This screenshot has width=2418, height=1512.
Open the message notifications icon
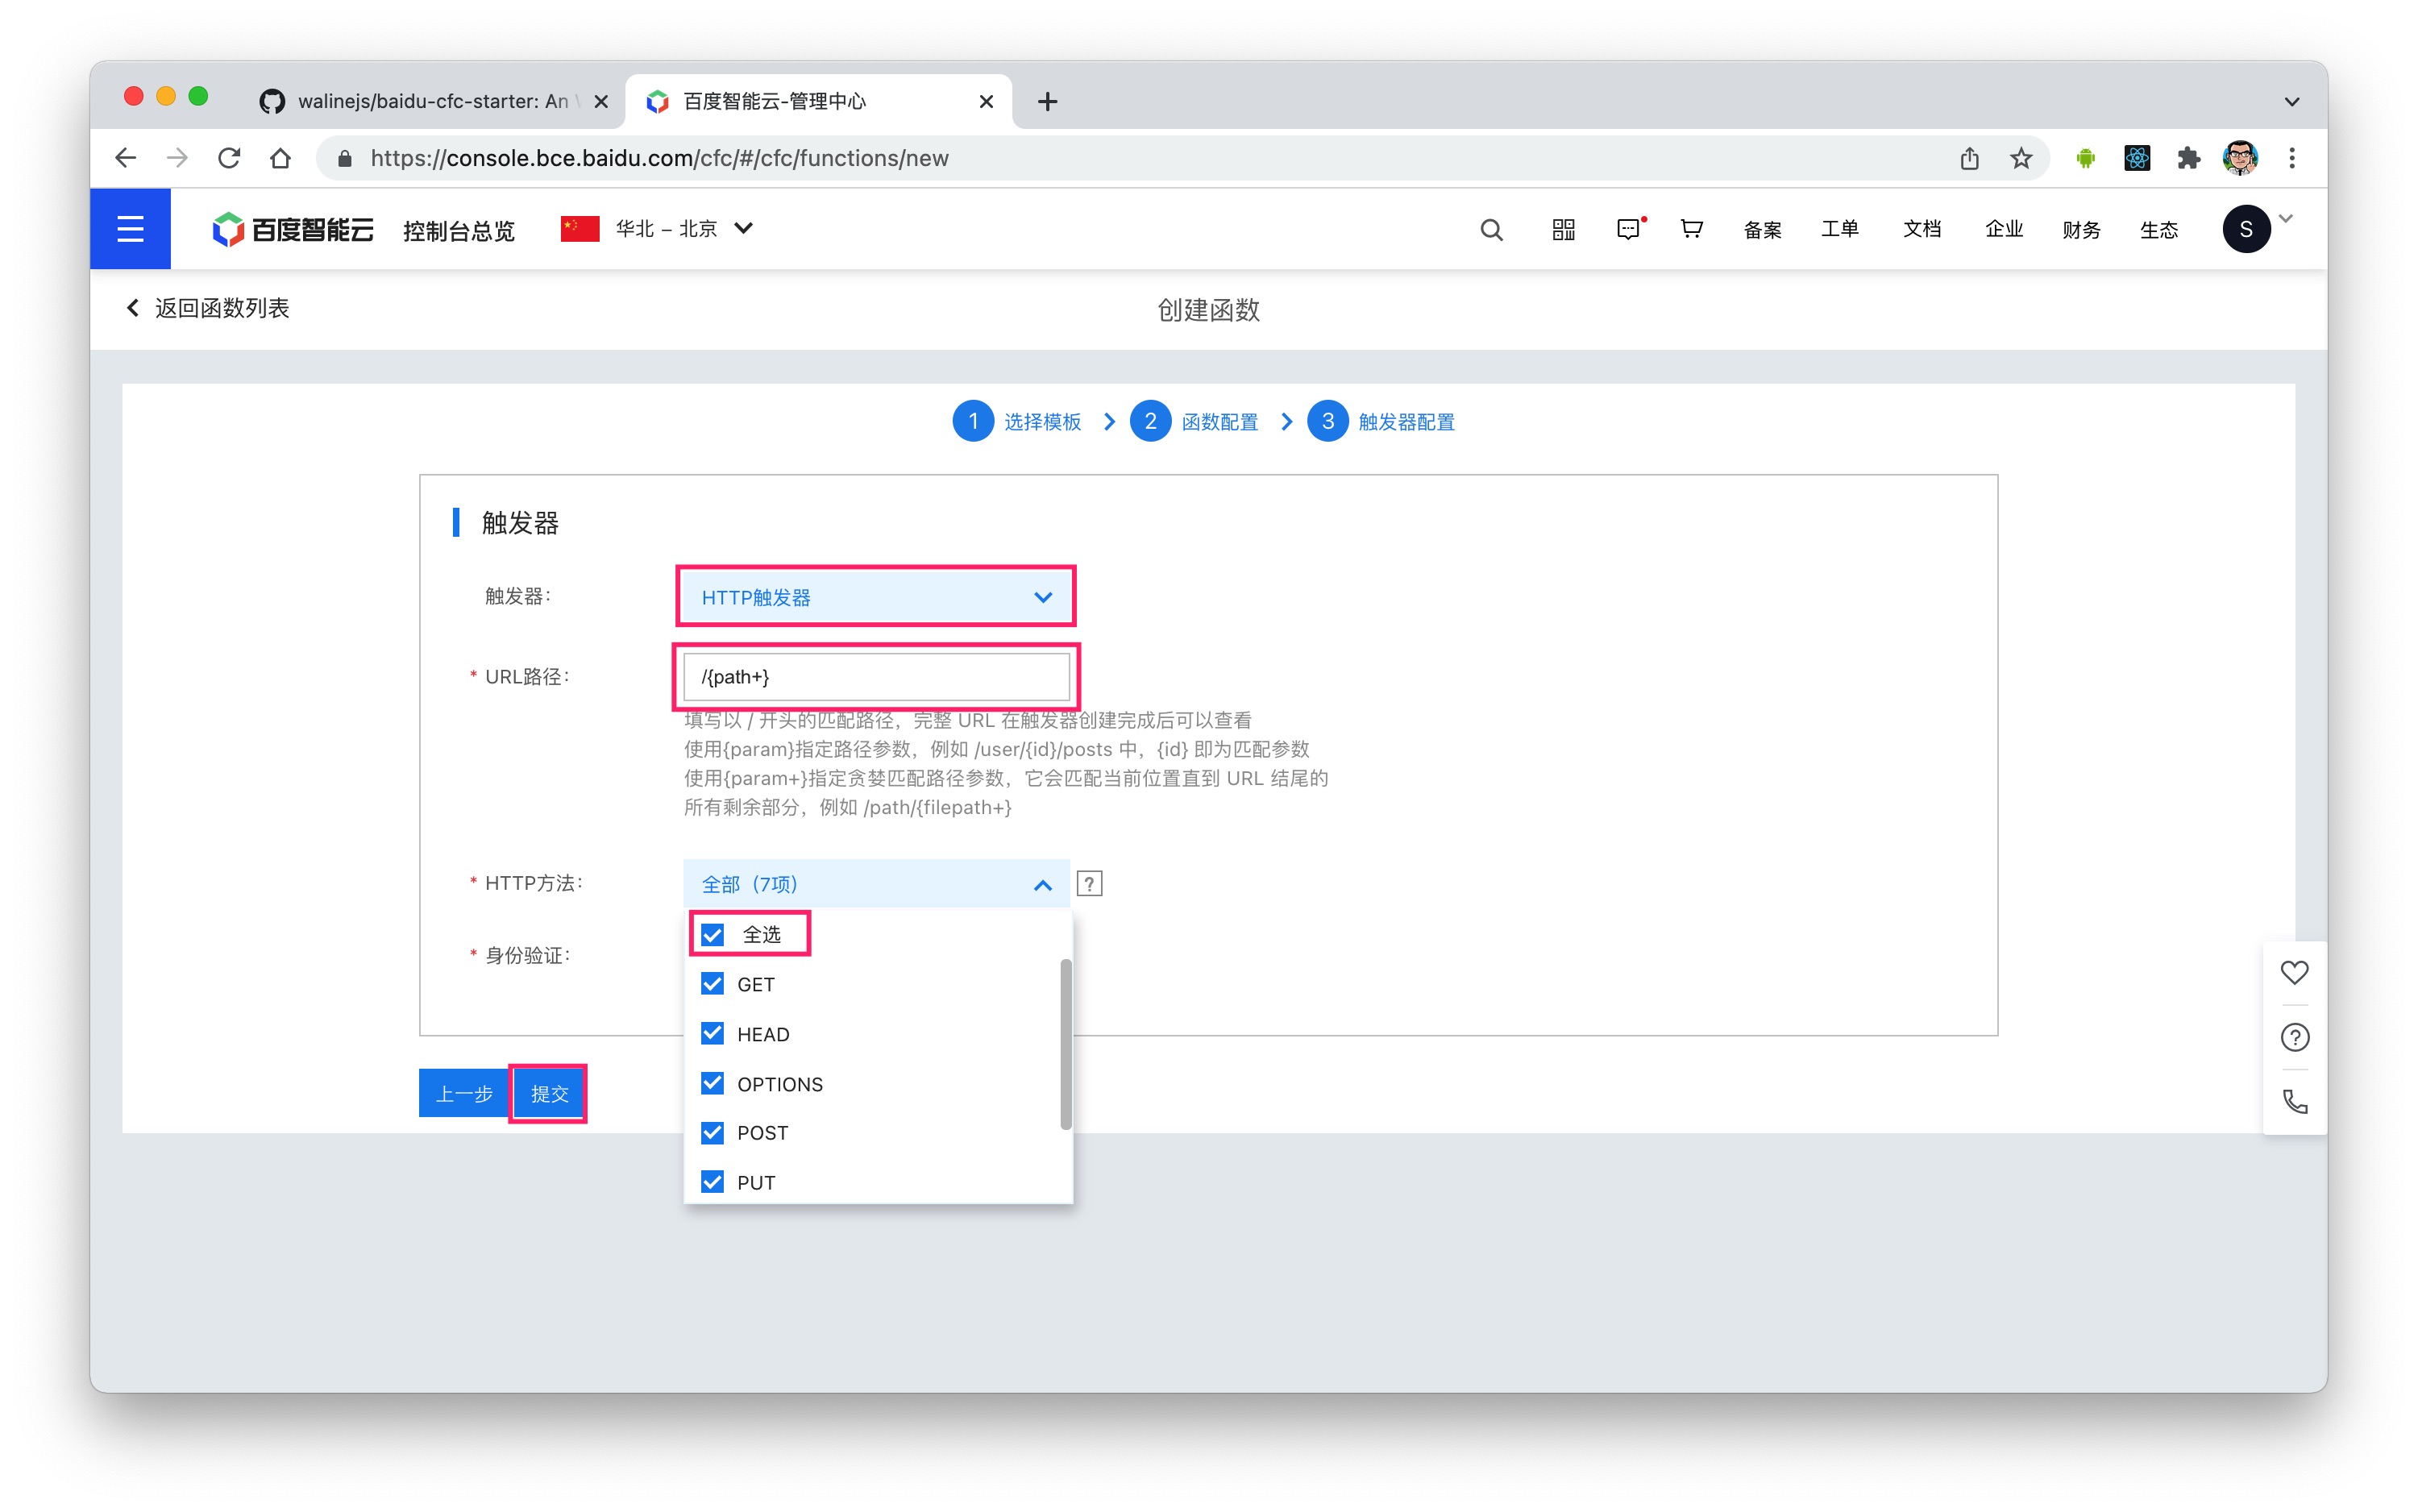click(1628, 230)
